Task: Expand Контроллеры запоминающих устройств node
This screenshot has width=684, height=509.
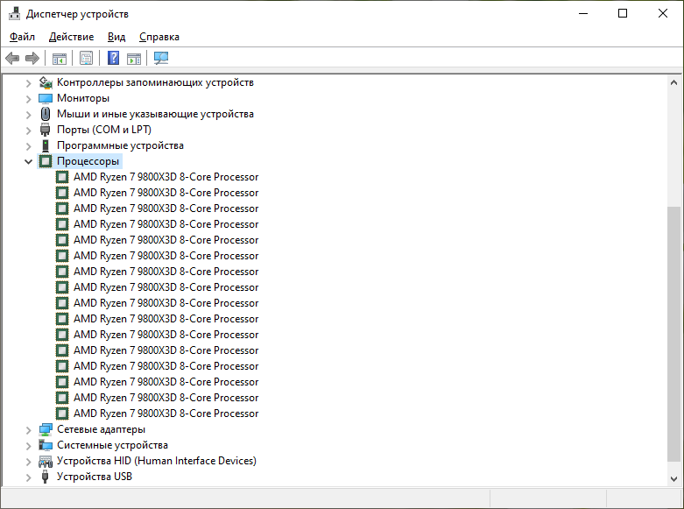Action: click(x=28, y=83)
